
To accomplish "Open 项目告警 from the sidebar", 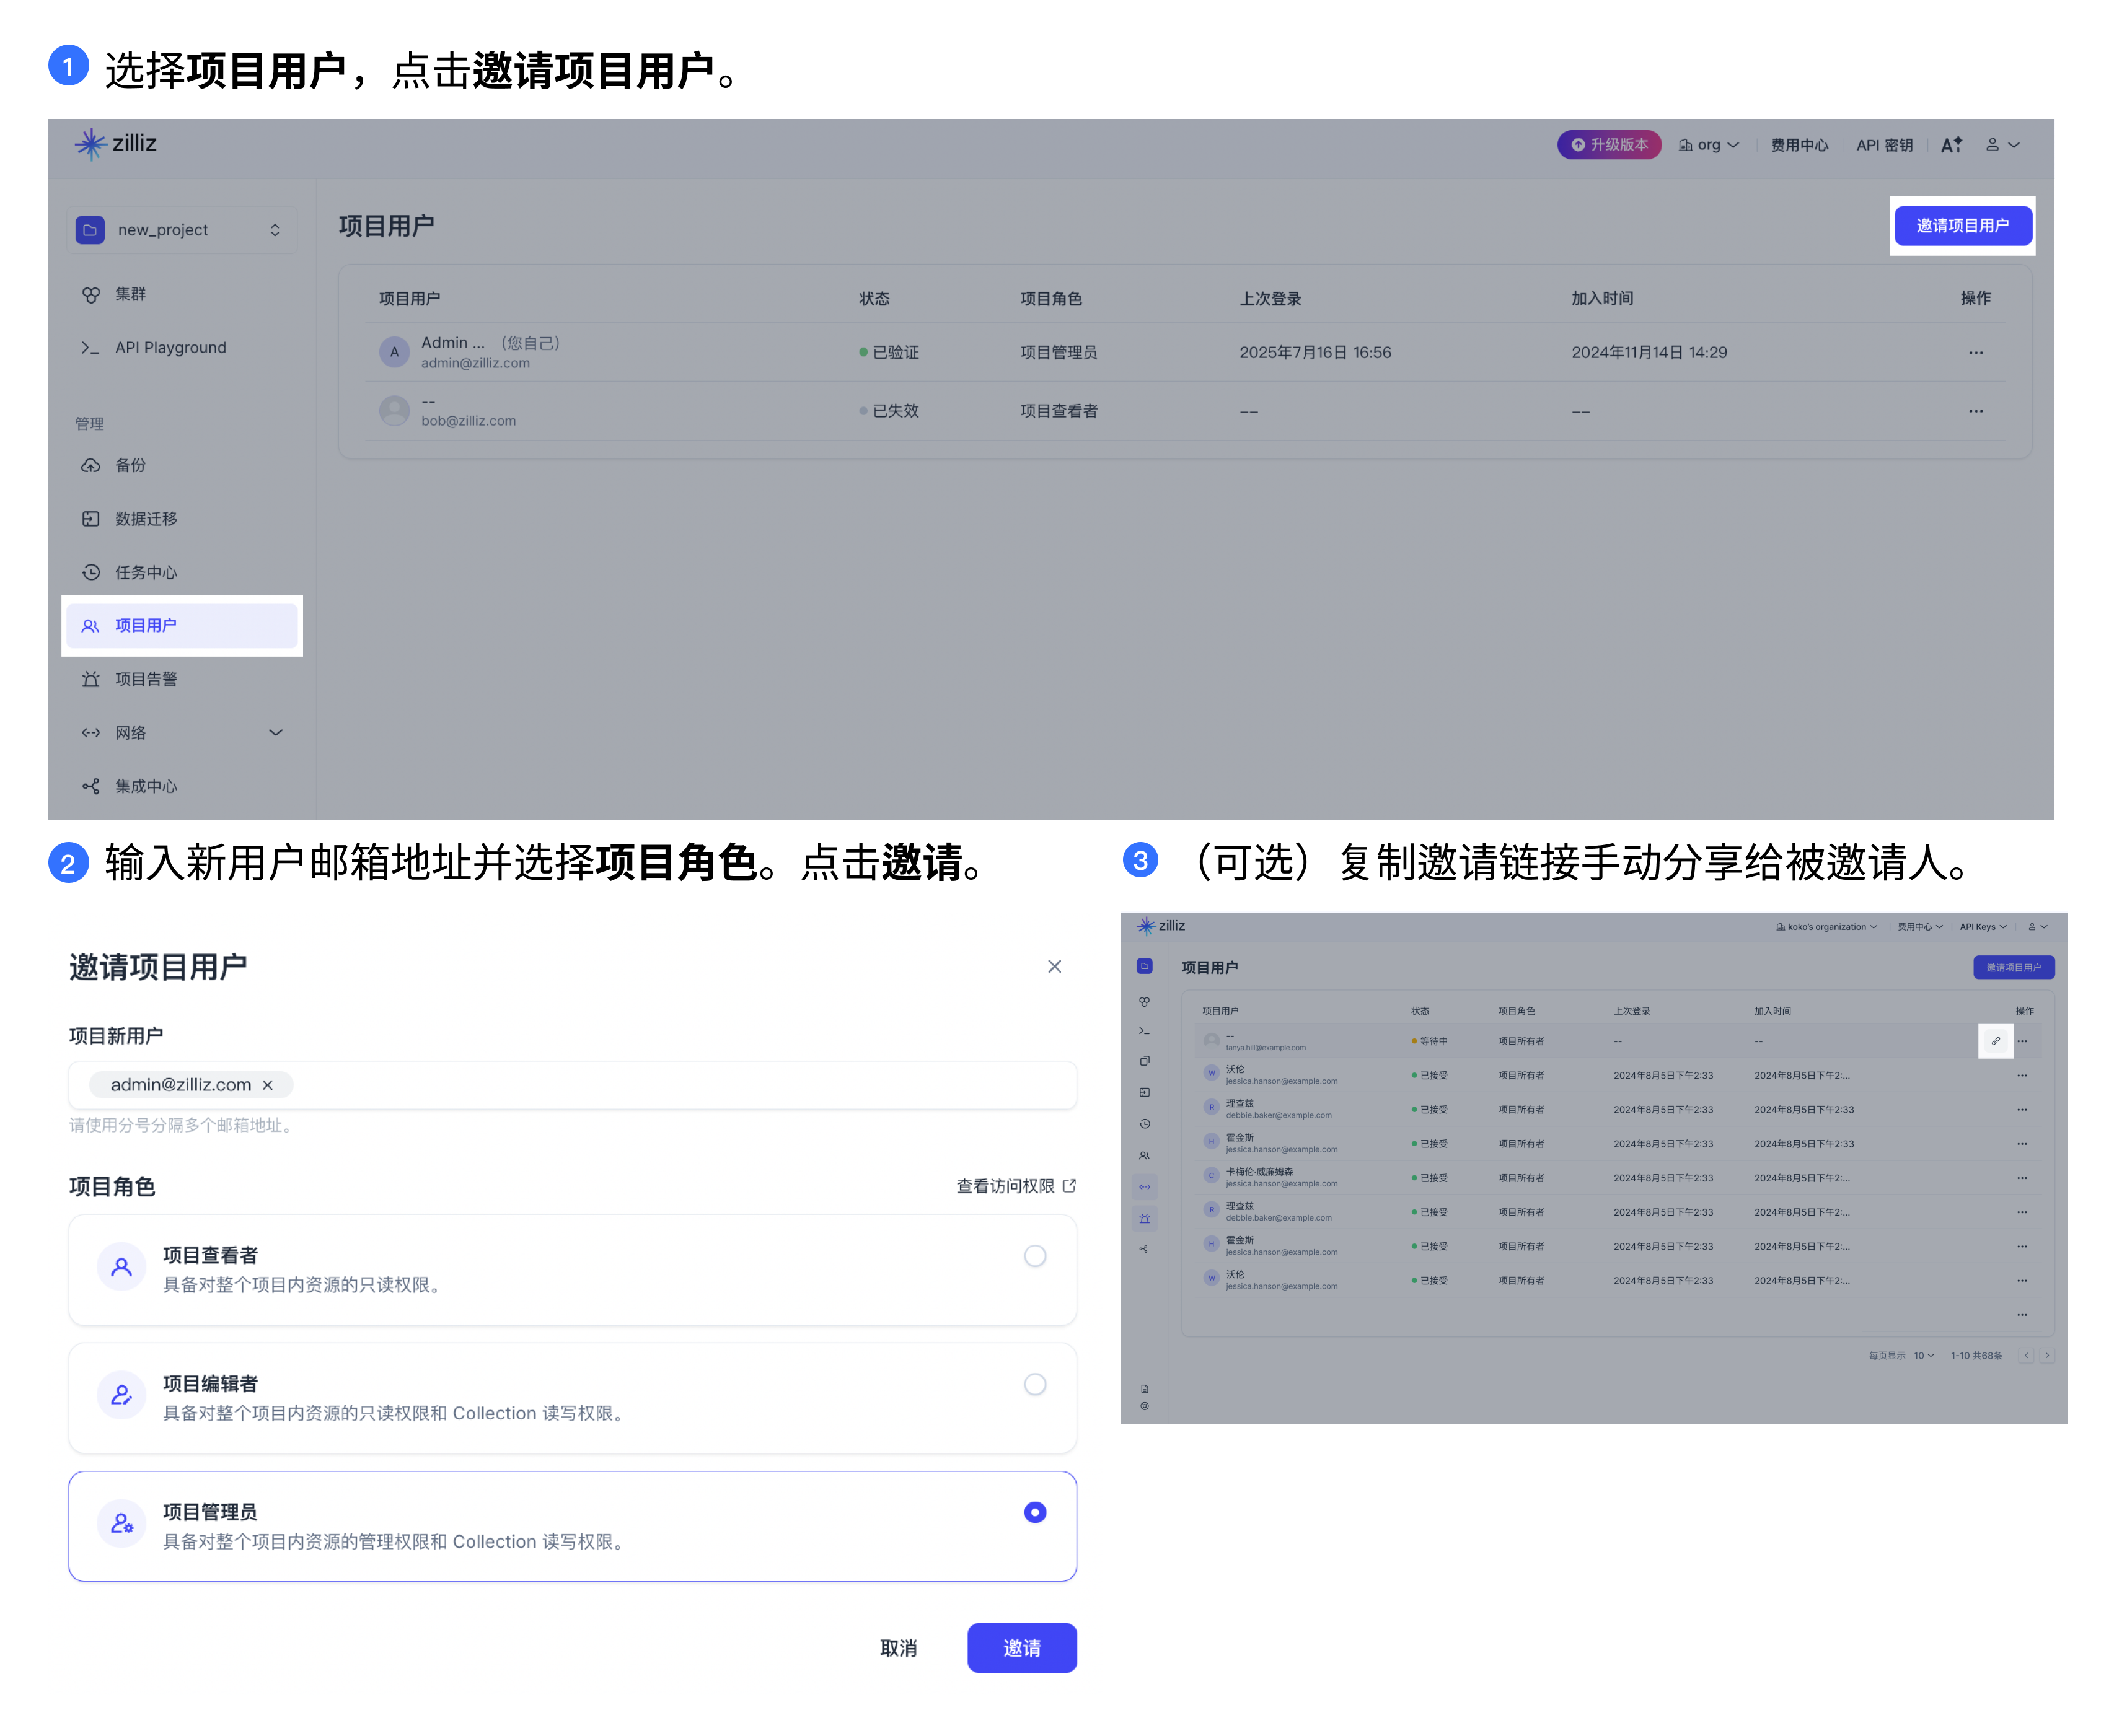I will click(x=146, y=679).
